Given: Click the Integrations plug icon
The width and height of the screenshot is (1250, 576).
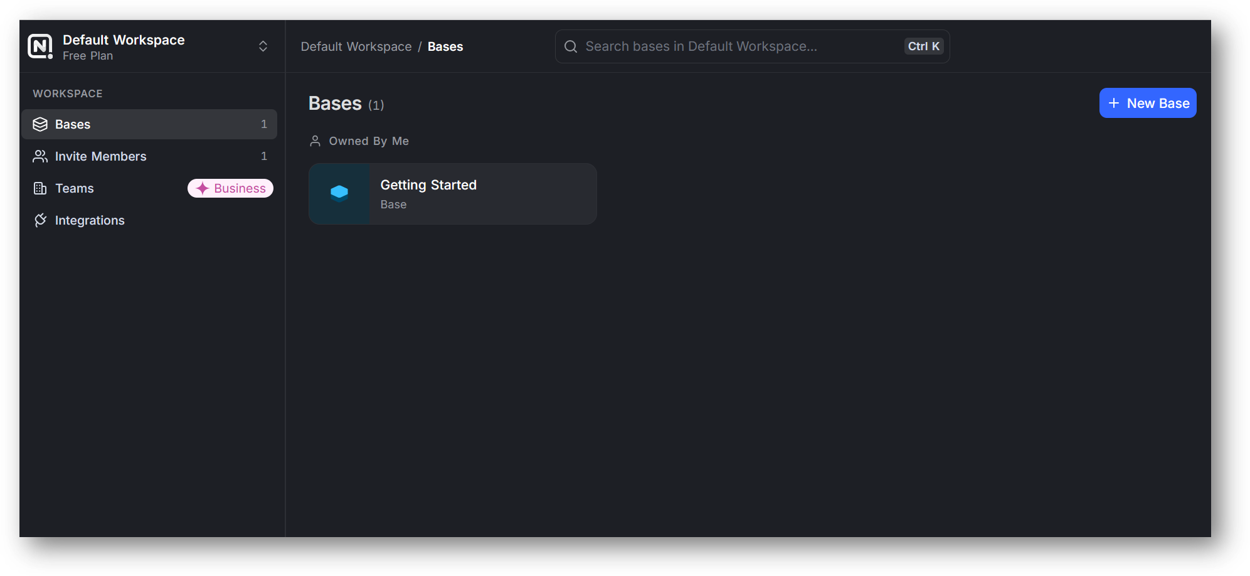Looking at the screenshot, I should pyautogui.click(x=40, y=220).
